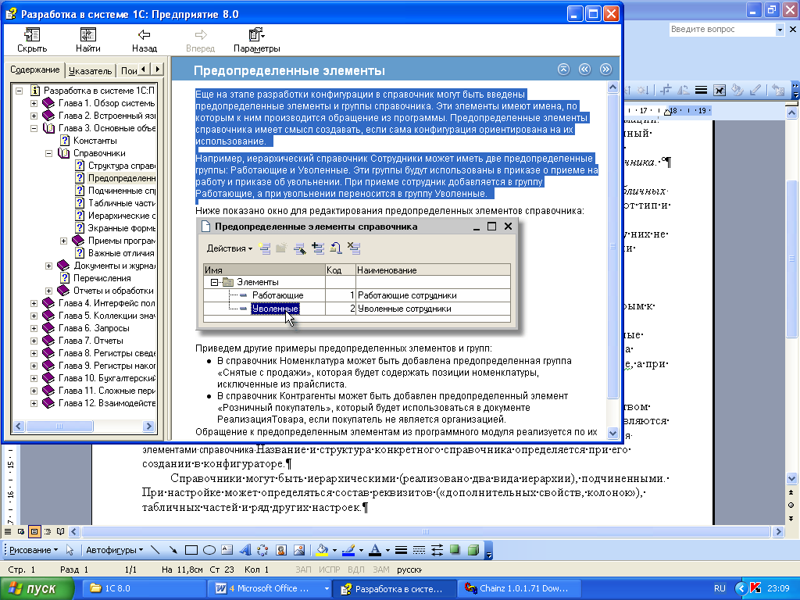Switch Word to Web Layout view
Screen dimensions: 800x600
click(21, 531)
